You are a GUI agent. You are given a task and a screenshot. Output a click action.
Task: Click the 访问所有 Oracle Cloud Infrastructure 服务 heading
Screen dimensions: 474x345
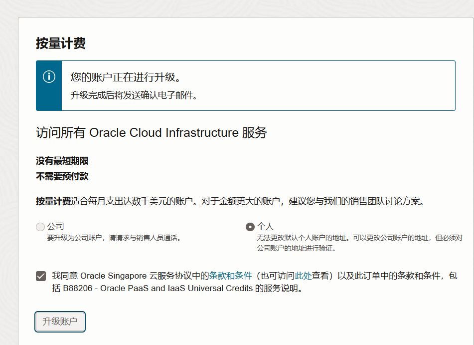[x=151, y=133]
